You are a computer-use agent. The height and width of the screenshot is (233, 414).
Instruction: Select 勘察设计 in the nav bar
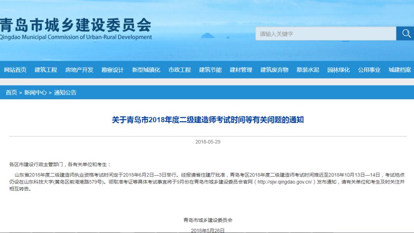[113, 70]
